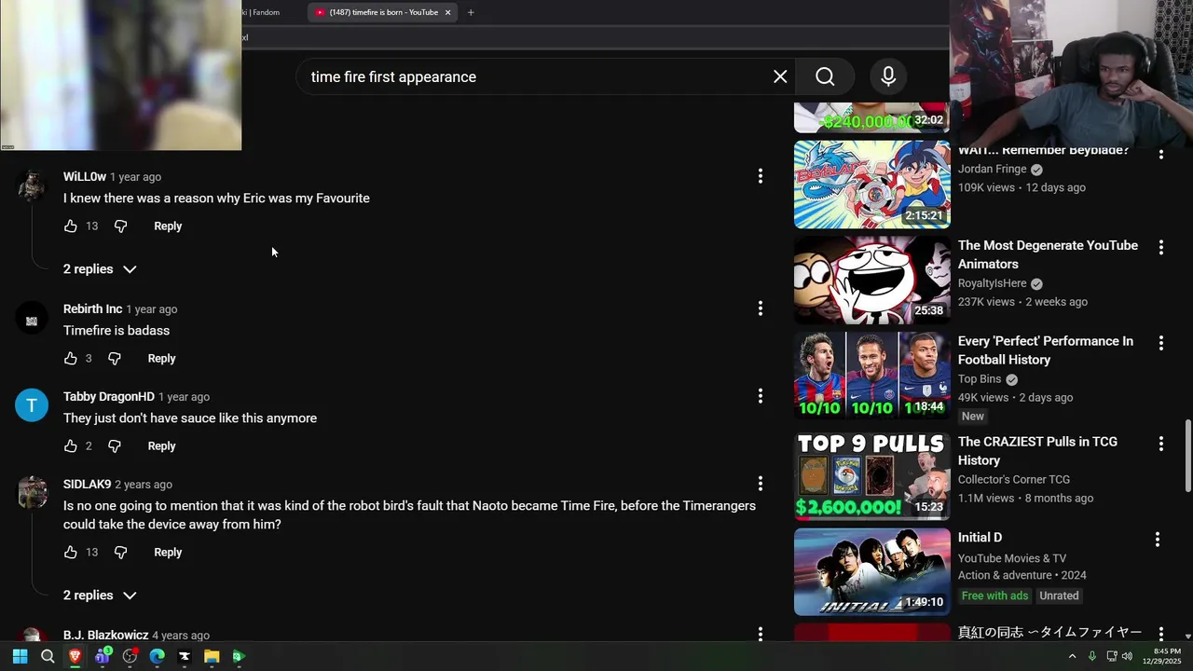Open 'Every Perfect Performance In Football History' title

tap(1046, 350)
